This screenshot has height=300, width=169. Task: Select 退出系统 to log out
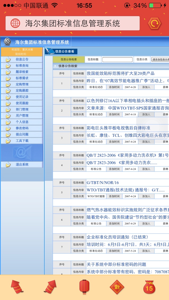click(x=22, y=164)
